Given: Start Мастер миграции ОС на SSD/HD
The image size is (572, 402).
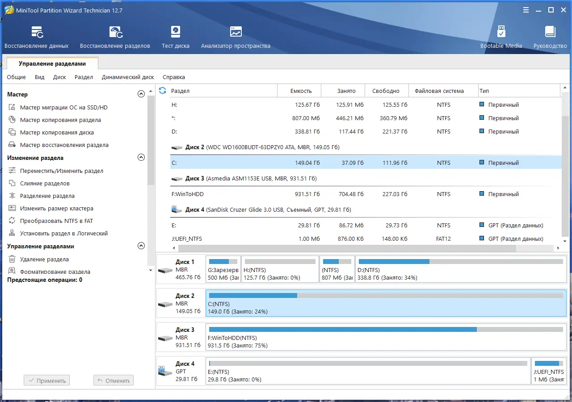Looking at the screenshot, I should click(63, 108).
